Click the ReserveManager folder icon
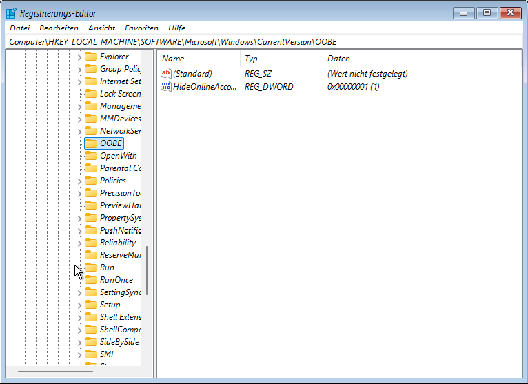The image size is (528, 384). [x=91, y=255]
